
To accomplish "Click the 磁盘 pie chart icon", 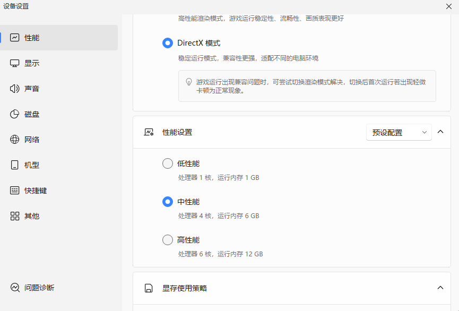I will pos(15,114).
